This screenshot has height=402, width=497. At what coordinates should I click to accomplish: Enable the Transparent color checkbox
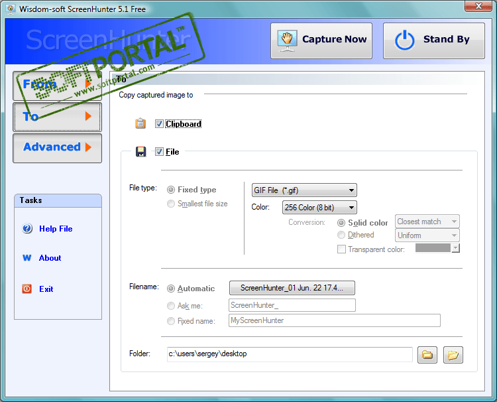click(341, 249)
